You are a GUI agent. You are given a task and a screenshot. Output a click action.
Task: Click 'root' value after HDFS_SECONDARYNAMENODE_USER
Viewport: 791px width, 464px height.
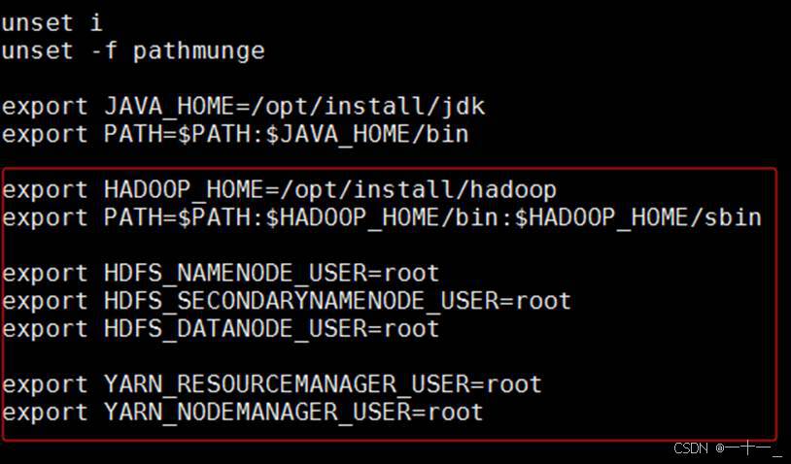click(543, 301)
